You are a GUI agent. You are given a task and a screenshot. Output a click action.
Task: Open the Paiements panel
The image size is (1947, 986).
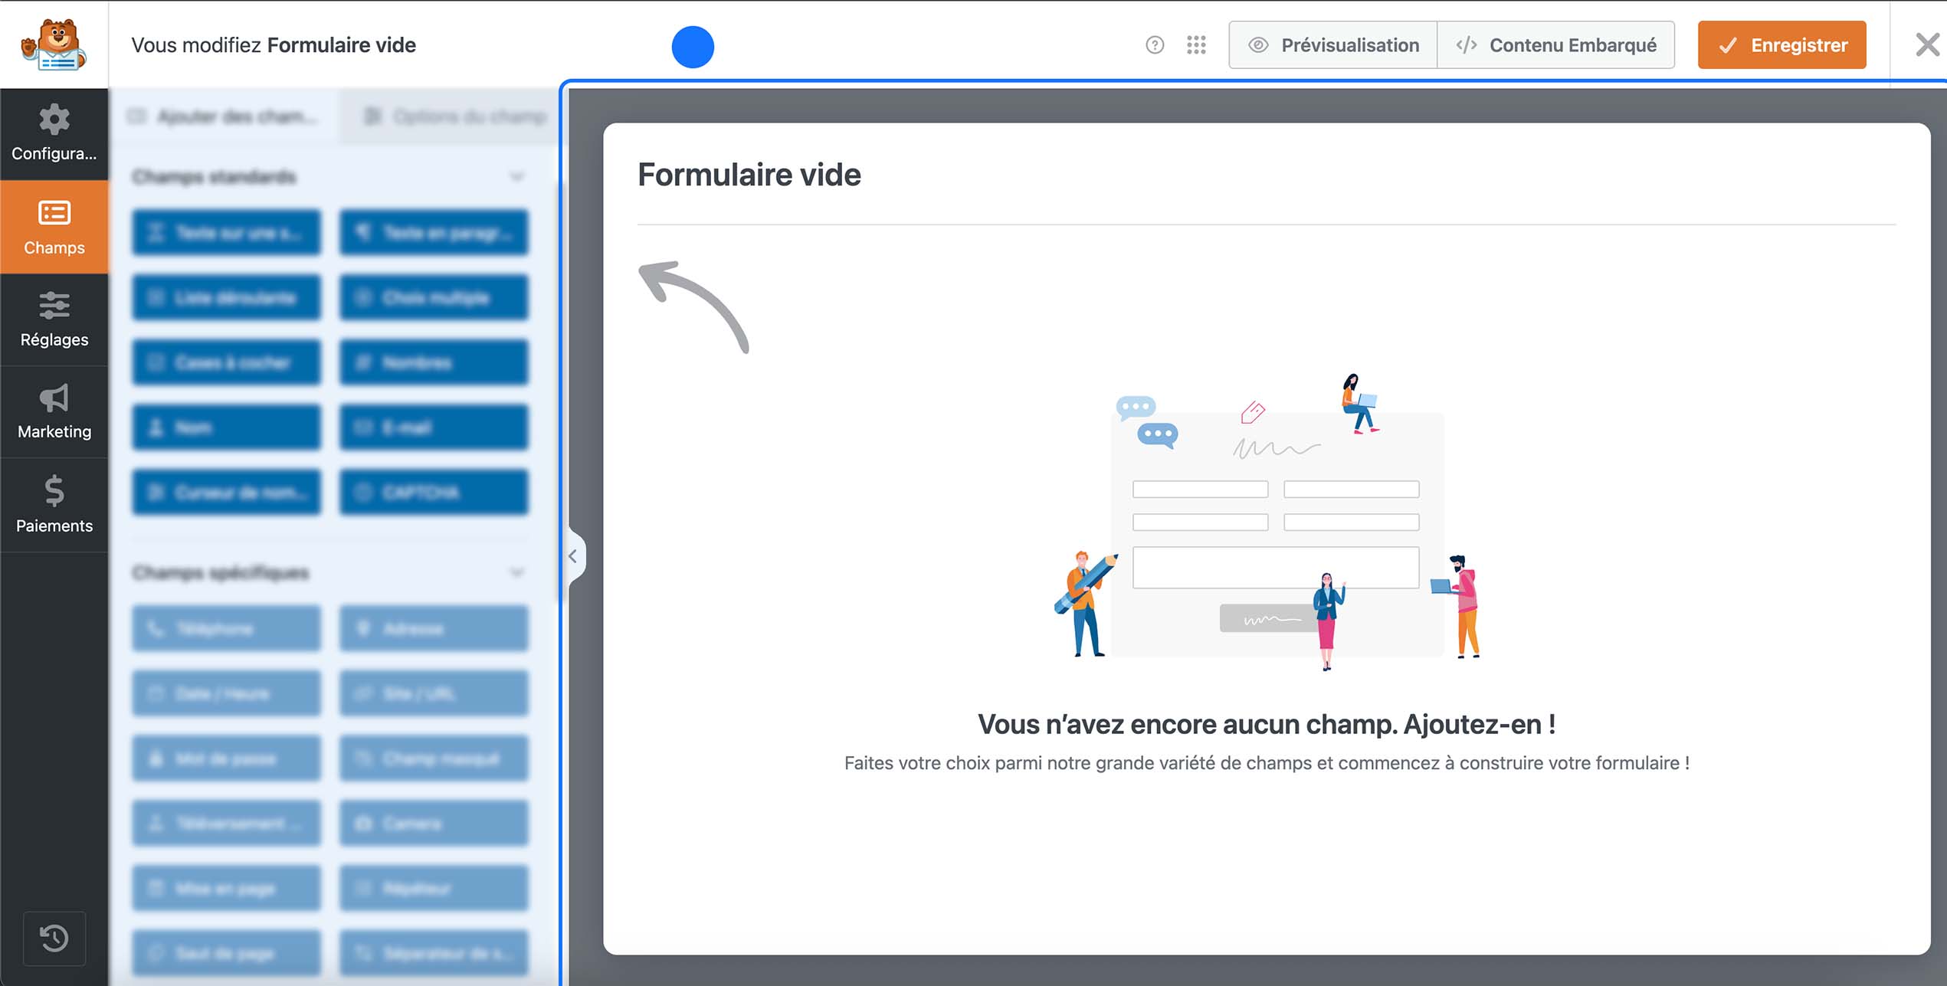pos(54,505)
